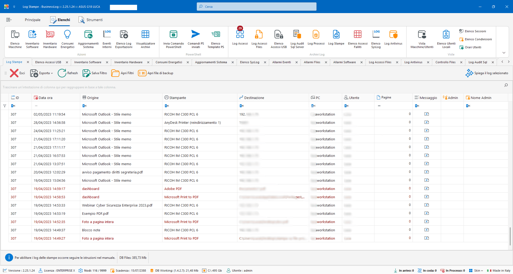This screenshot has height=274, width=513.
Task: Click Salva Filtro button
Action: pos(95,73)
